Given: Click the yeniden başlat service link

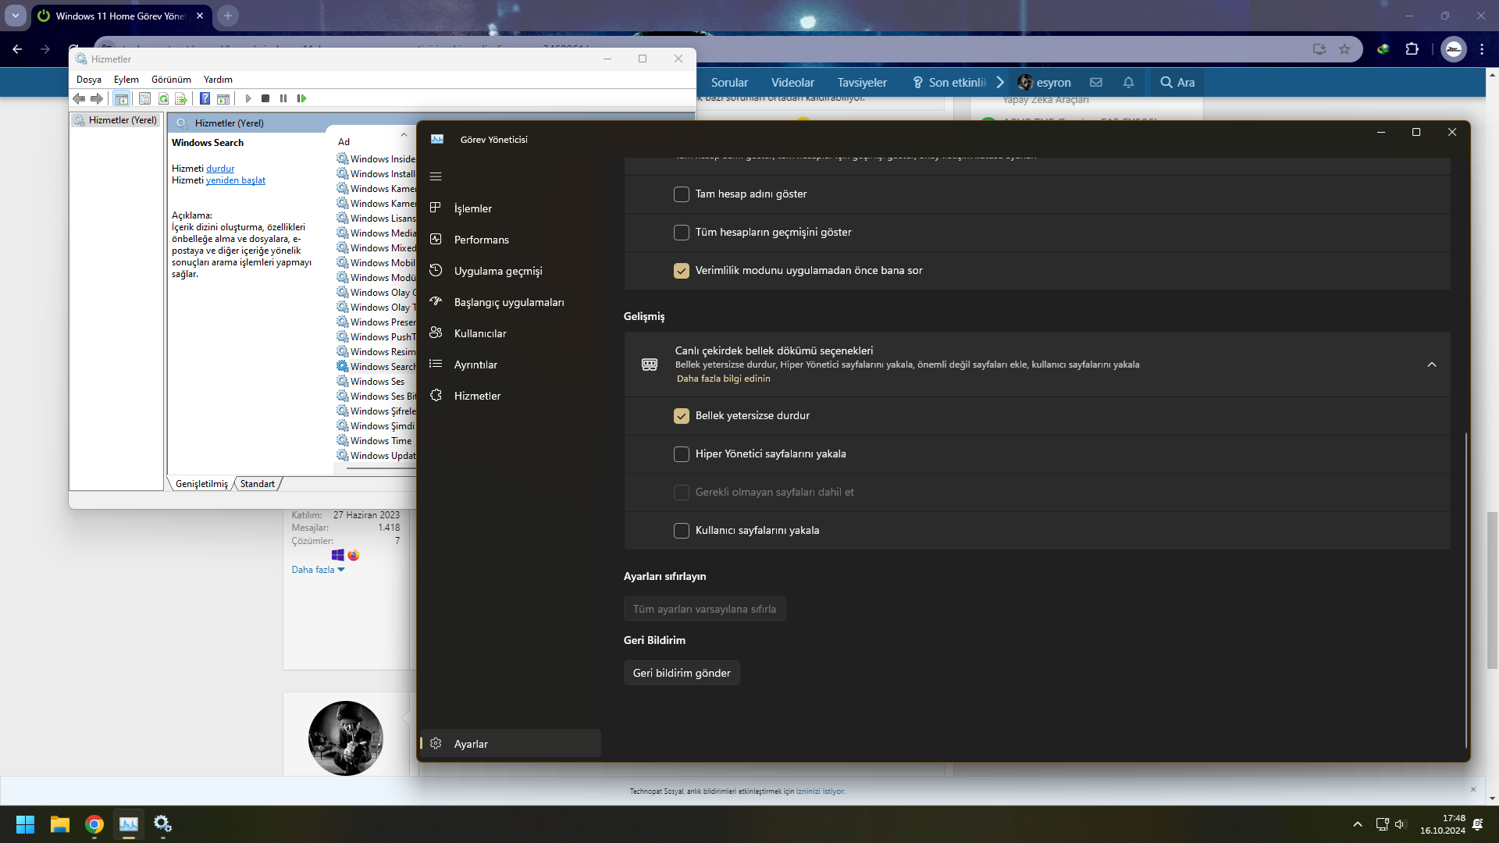Looking at the screenshot, I should (x=235, y=180).
